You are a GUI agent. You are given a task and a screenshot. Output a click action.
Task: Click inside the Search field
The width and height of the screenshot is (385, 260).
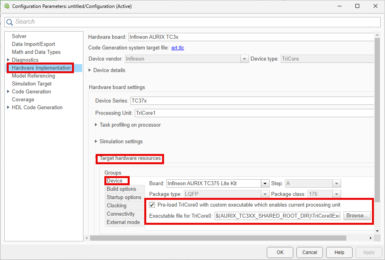79,22
